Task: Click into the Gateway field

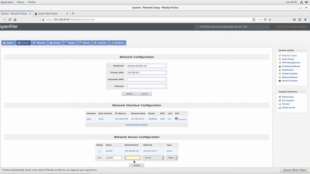Action: (146, 86)
